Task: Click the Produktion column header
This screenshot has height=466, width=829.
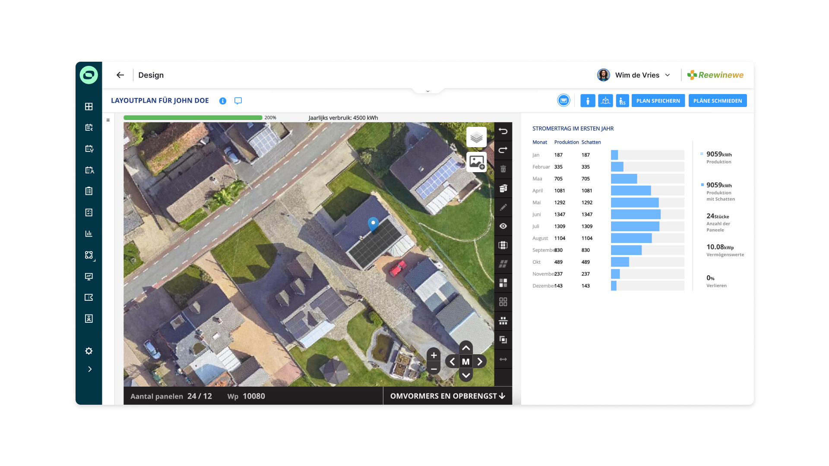Action: (566, 142)
